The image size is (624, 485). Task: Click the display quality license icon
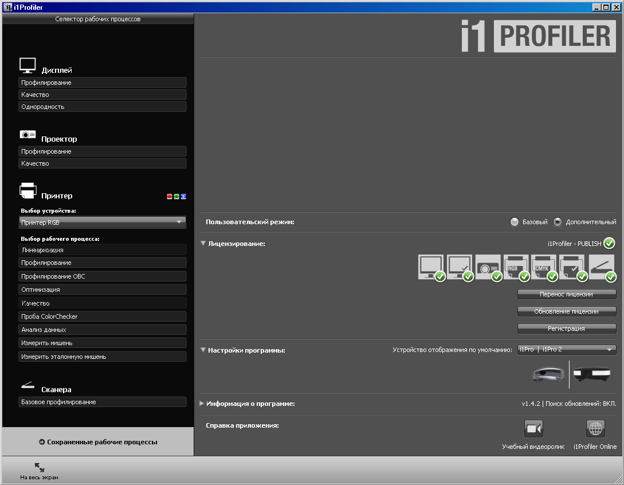pyautogui.click(x=460, y=268)
